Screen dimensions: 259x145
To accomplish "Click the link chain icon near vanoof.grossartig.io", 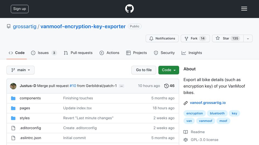I will click(186, 103).
